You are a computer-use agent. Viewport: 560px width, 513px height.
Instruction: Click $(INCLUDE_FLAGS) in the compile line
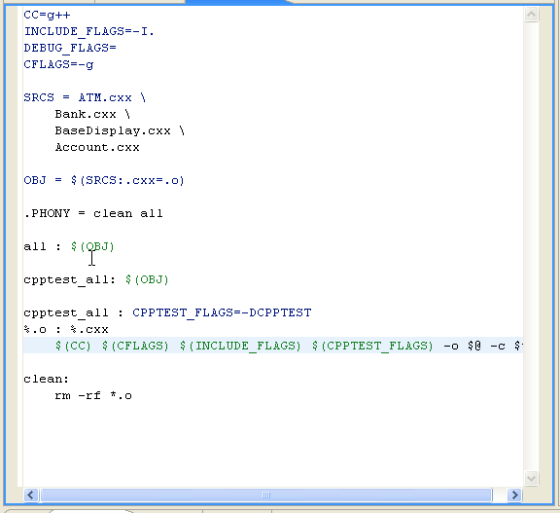(240, 346)
